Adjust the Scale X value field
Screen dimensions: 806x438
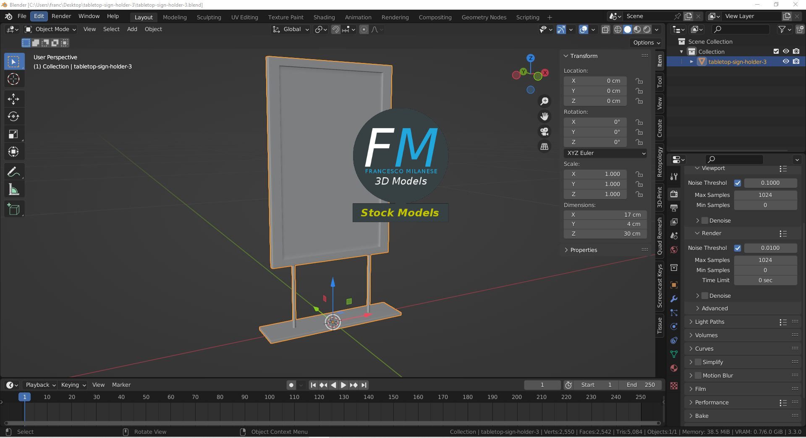click(x=595, y=174)
